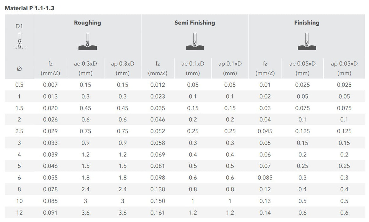This screenshot has height=222, width=369.
Task: Click roughing ae value 2.4
Action: tap(85, 189)
